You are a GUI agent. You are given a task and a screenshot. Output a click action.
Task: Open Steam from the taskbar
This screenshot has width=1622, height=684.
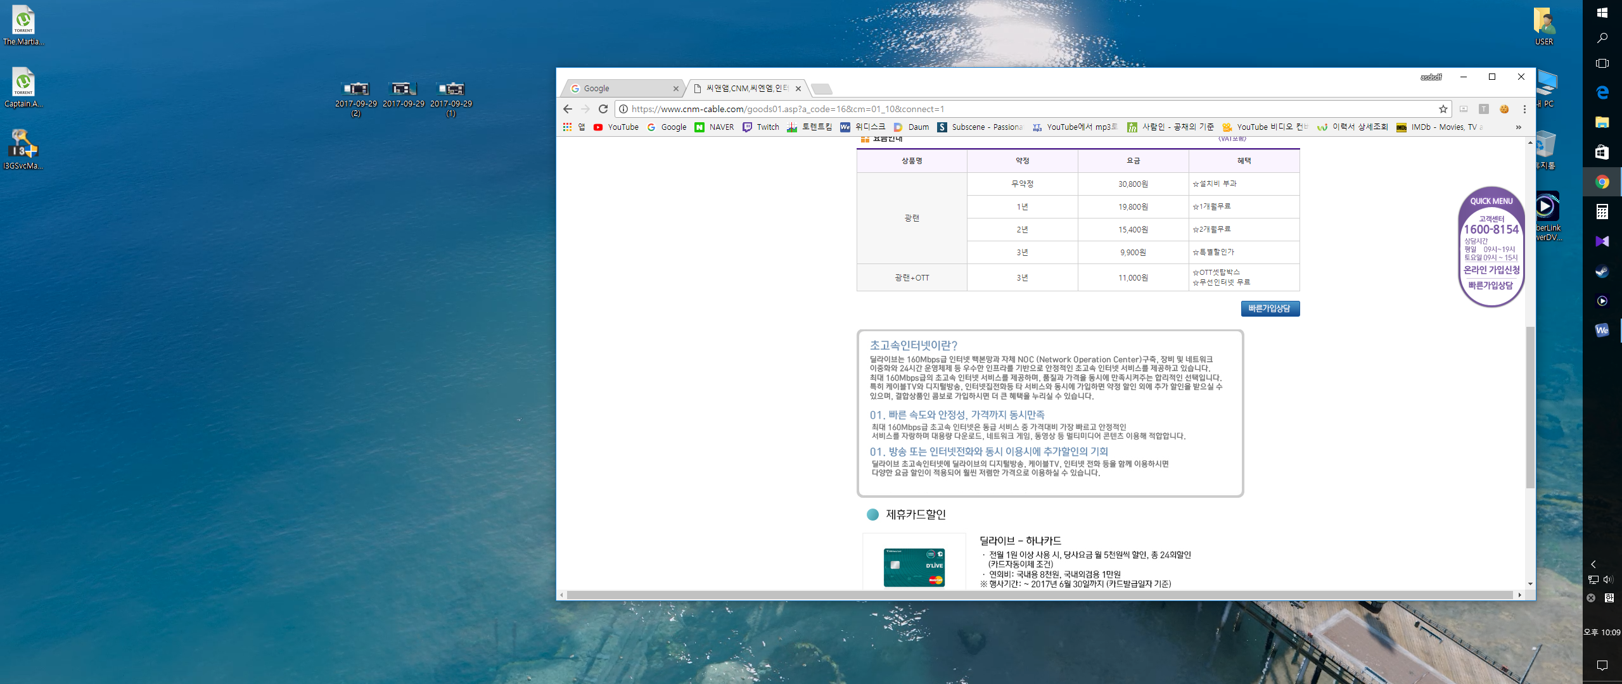pyautogui.click(x=1602, y=271)
